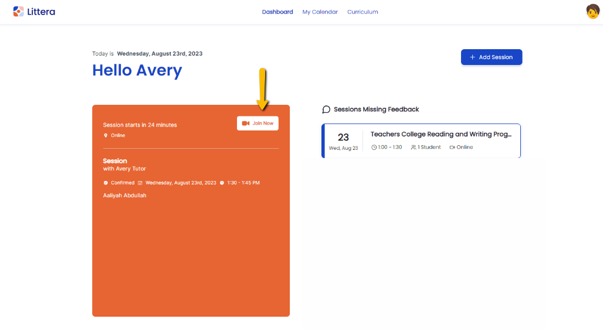Click the video icon beside Online in card
This screenshot has width=603, height=329.
[x=452, y=148]
